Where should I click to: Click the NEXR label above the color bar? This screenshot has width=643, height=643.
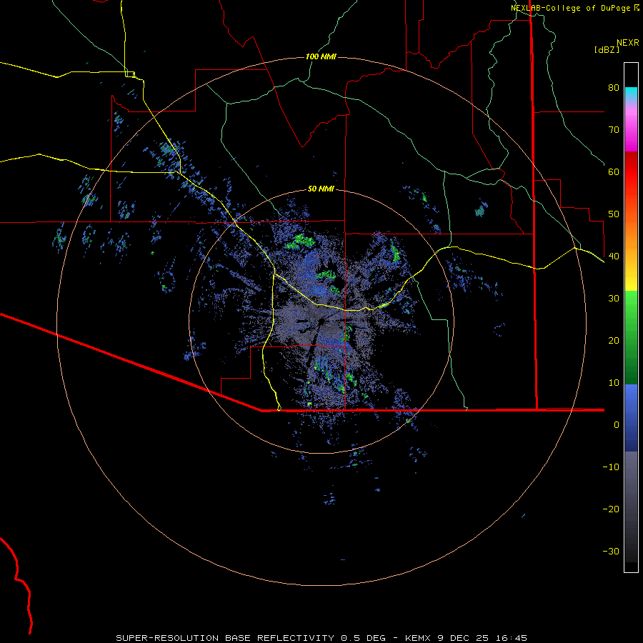[628, 43]
